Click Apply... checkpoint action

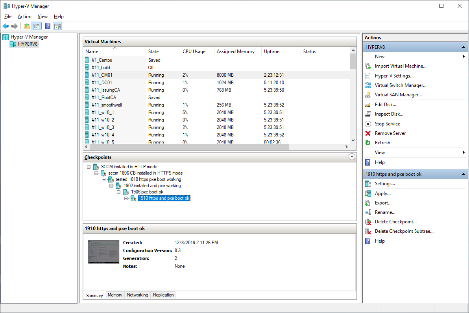(x=382, y=193)
